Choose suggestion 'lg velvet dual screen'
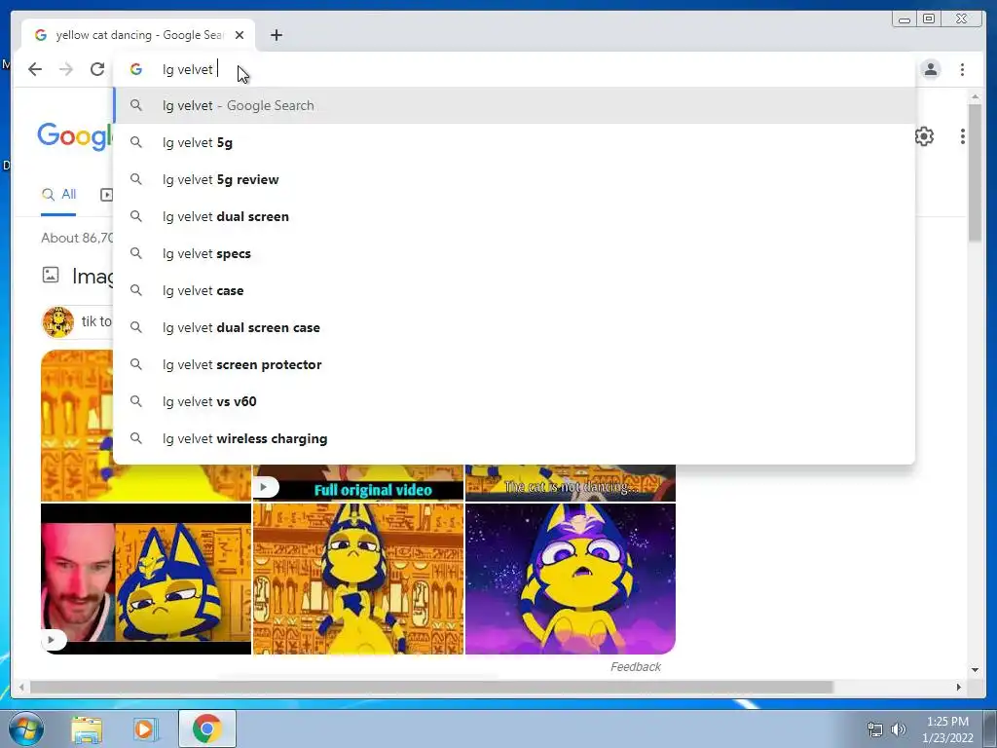Screen dimensions: 997x748 [x=514, y=216]
